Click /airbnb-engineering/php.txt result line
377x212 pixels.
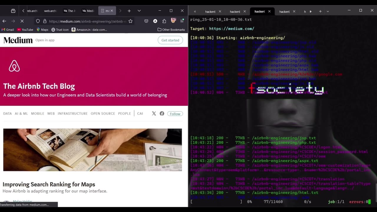(x=253, y=143)
